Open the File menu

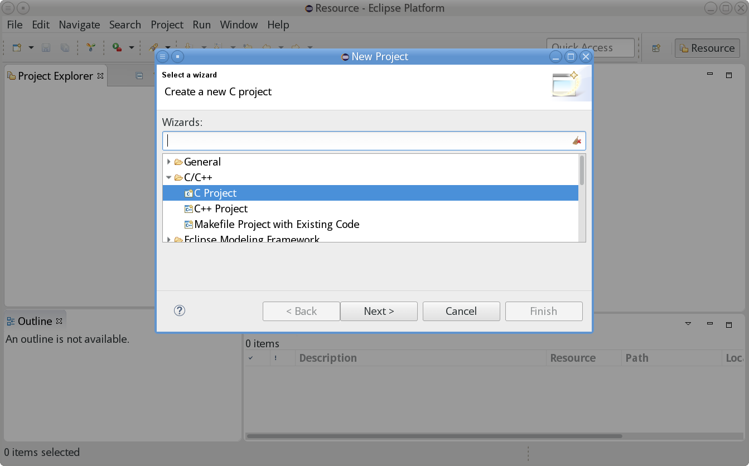15,25
